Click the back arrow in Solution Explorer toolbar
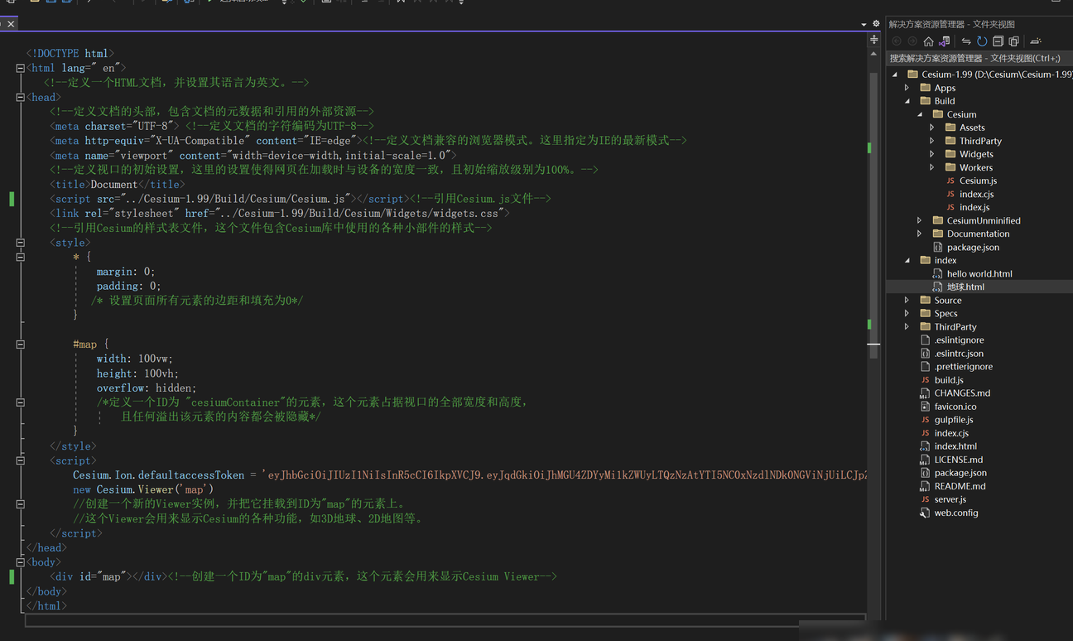Image resolution: width=1073 pixels, height=641 pixels. pos(897,41)
